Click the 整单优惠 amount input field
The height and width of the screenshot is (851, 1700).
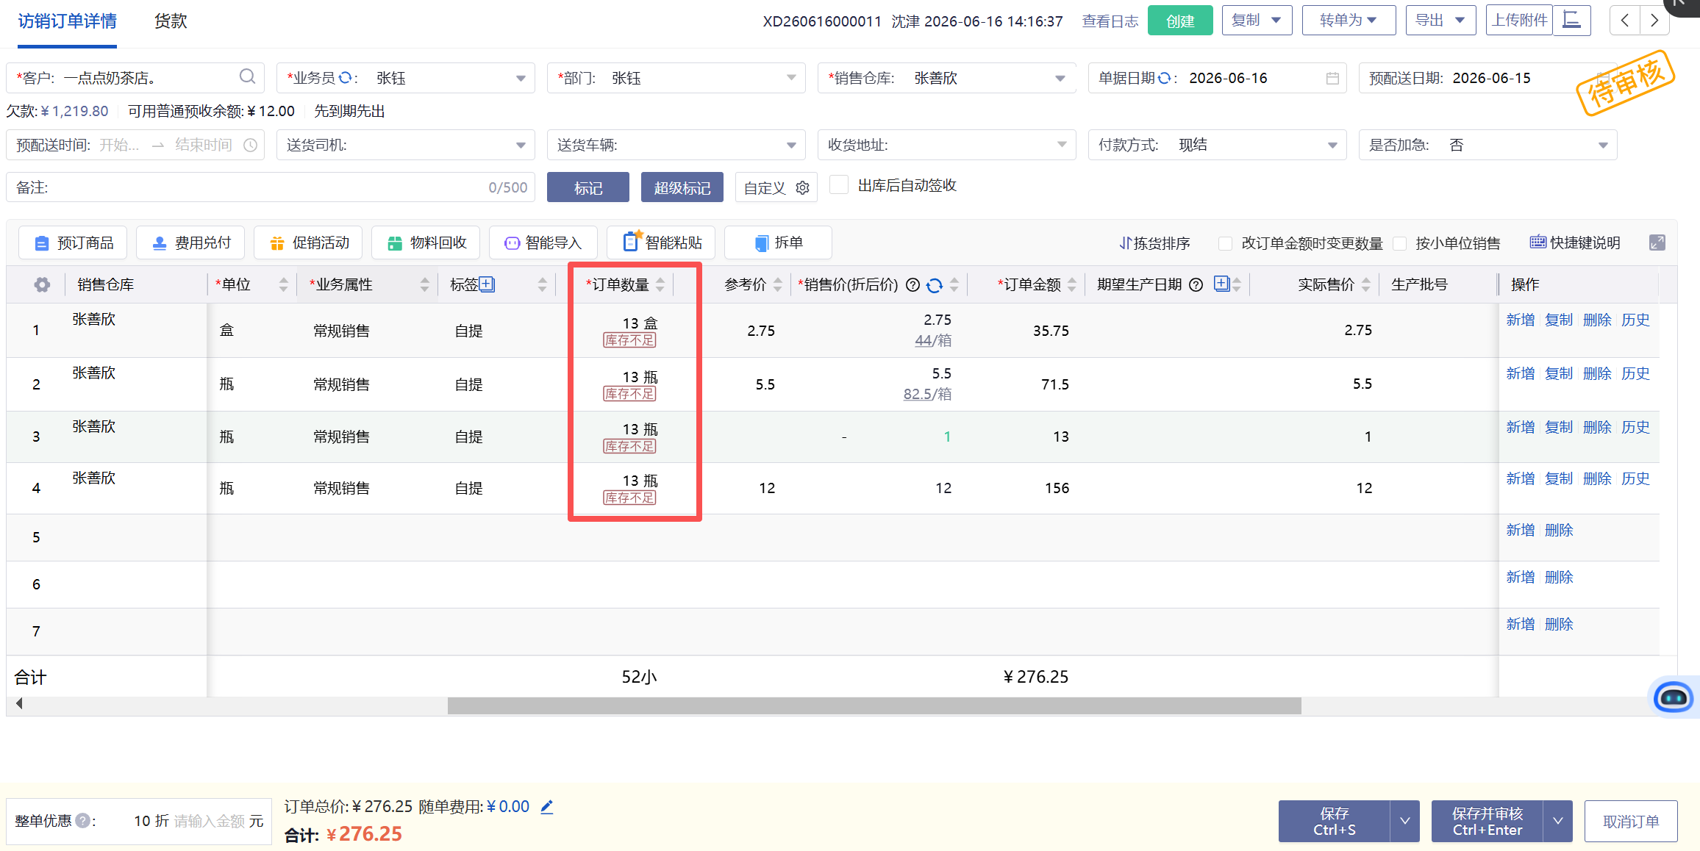click(x=208, y=821)
